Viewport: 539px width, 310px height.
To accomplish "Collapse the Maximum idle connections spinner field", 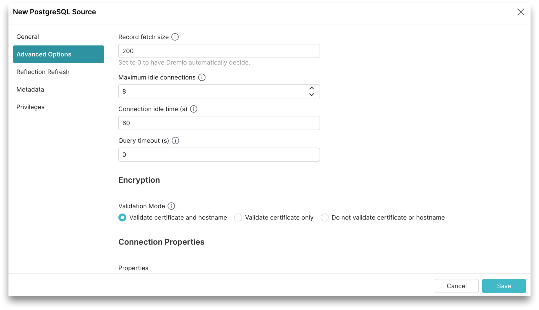I will coord(312,95).
